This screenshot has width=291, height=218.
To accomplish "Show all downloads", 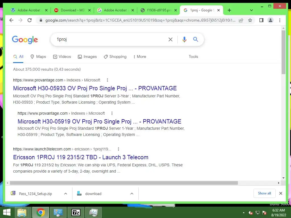I will point(265,193).
